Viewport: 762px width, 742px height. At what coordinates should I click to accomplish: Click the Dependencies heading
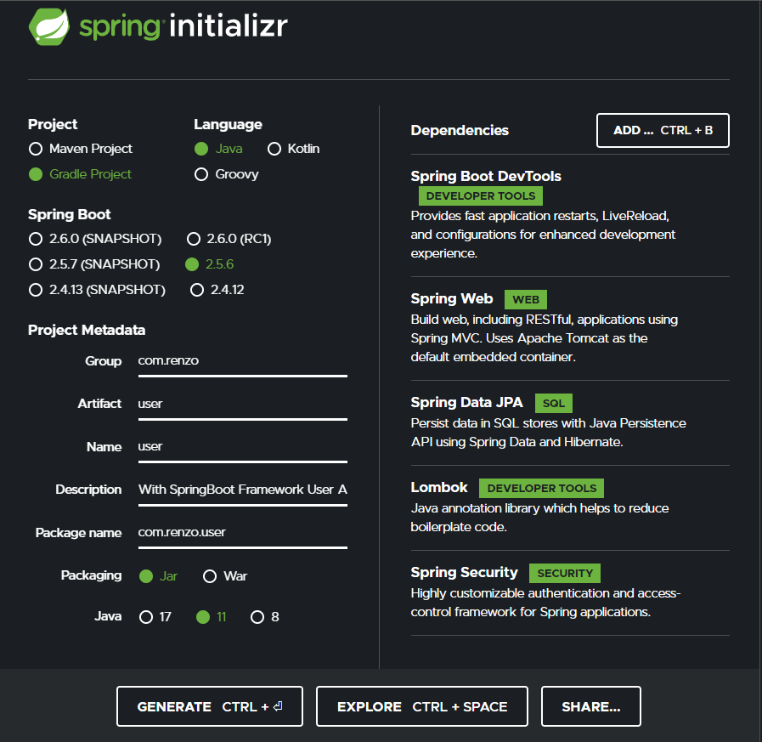pos(460,130)
